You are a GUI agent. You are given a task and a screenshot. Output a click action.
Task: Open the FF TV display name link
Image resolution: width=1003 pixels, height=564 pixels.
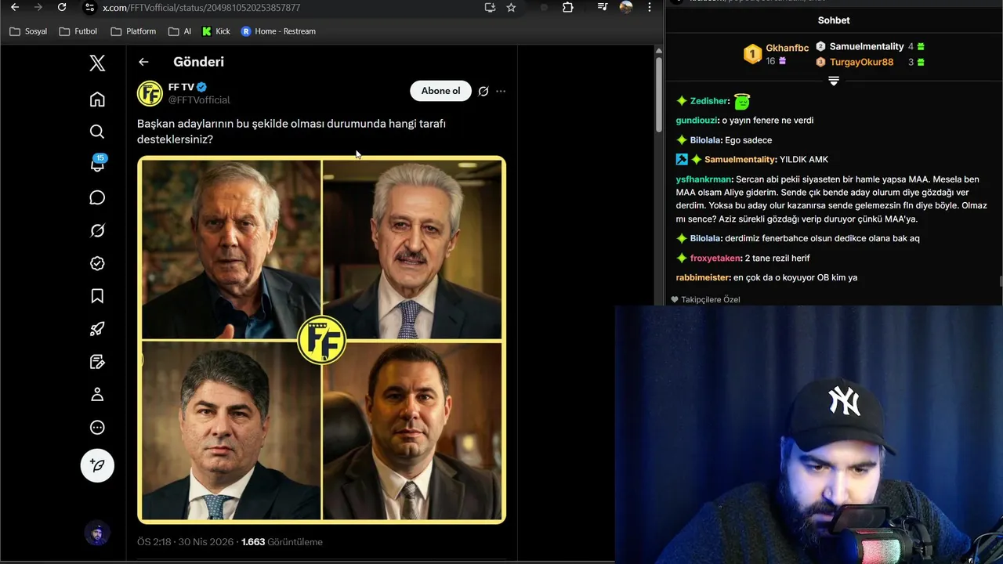[181, 87]
